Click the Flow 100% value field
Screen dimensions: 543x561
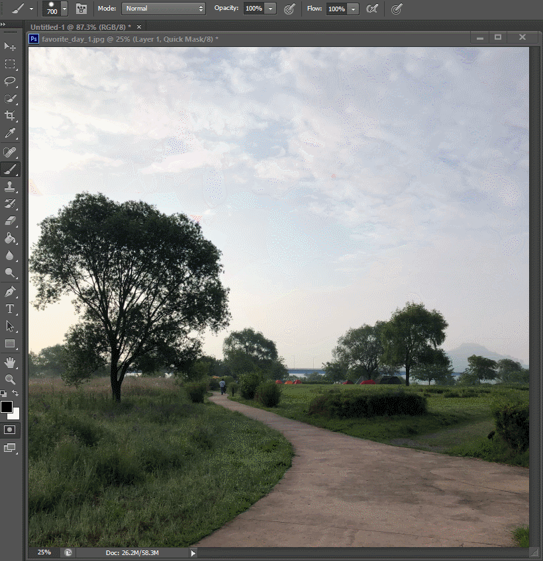pyautogui.click(x=336, y=9)
